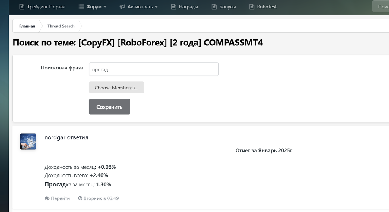The image size is (389, 212).
Task: Select the Доходность за месяц: +0.08% line
Action: pyautogui.click(x=80, y=167)
